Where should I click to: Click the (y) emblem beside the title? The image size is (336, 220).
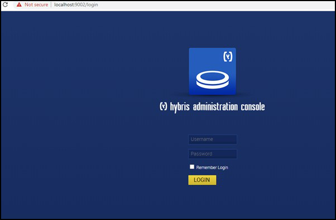[164, 106]
